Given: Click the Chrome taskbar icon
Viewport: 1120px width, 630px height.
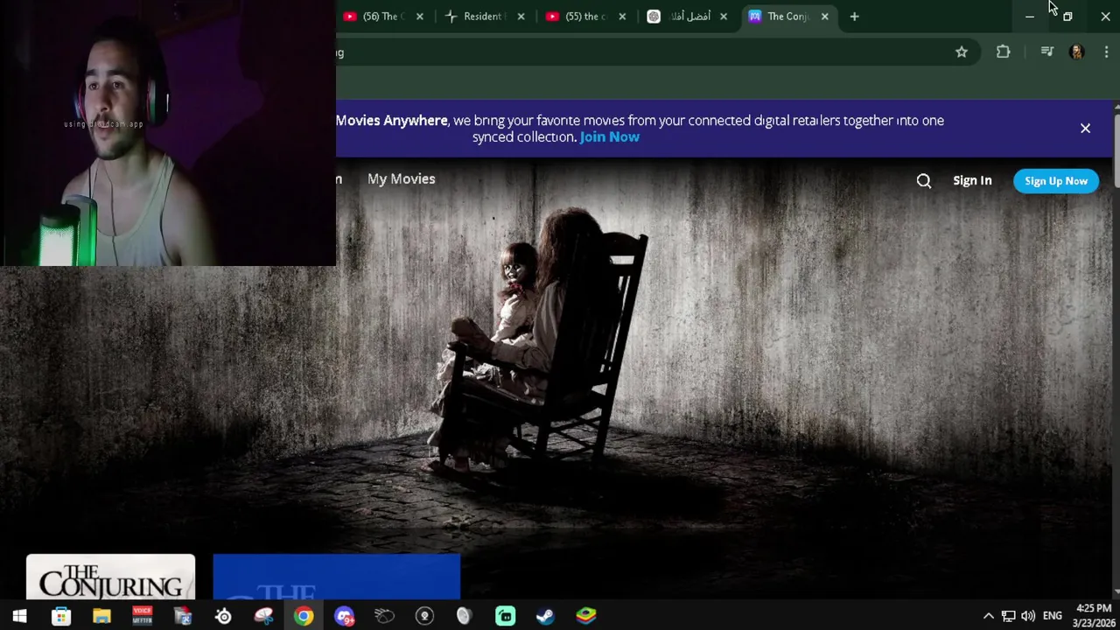Looking at the screenshot, I should pos(304,616).
